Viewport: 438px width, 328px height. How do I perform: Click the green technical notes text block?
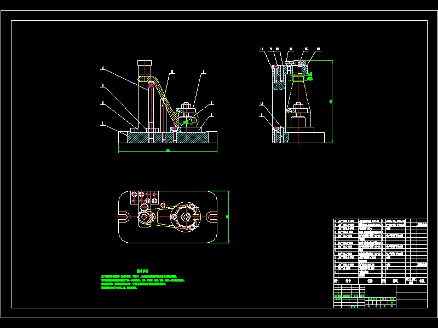point(142,280)
